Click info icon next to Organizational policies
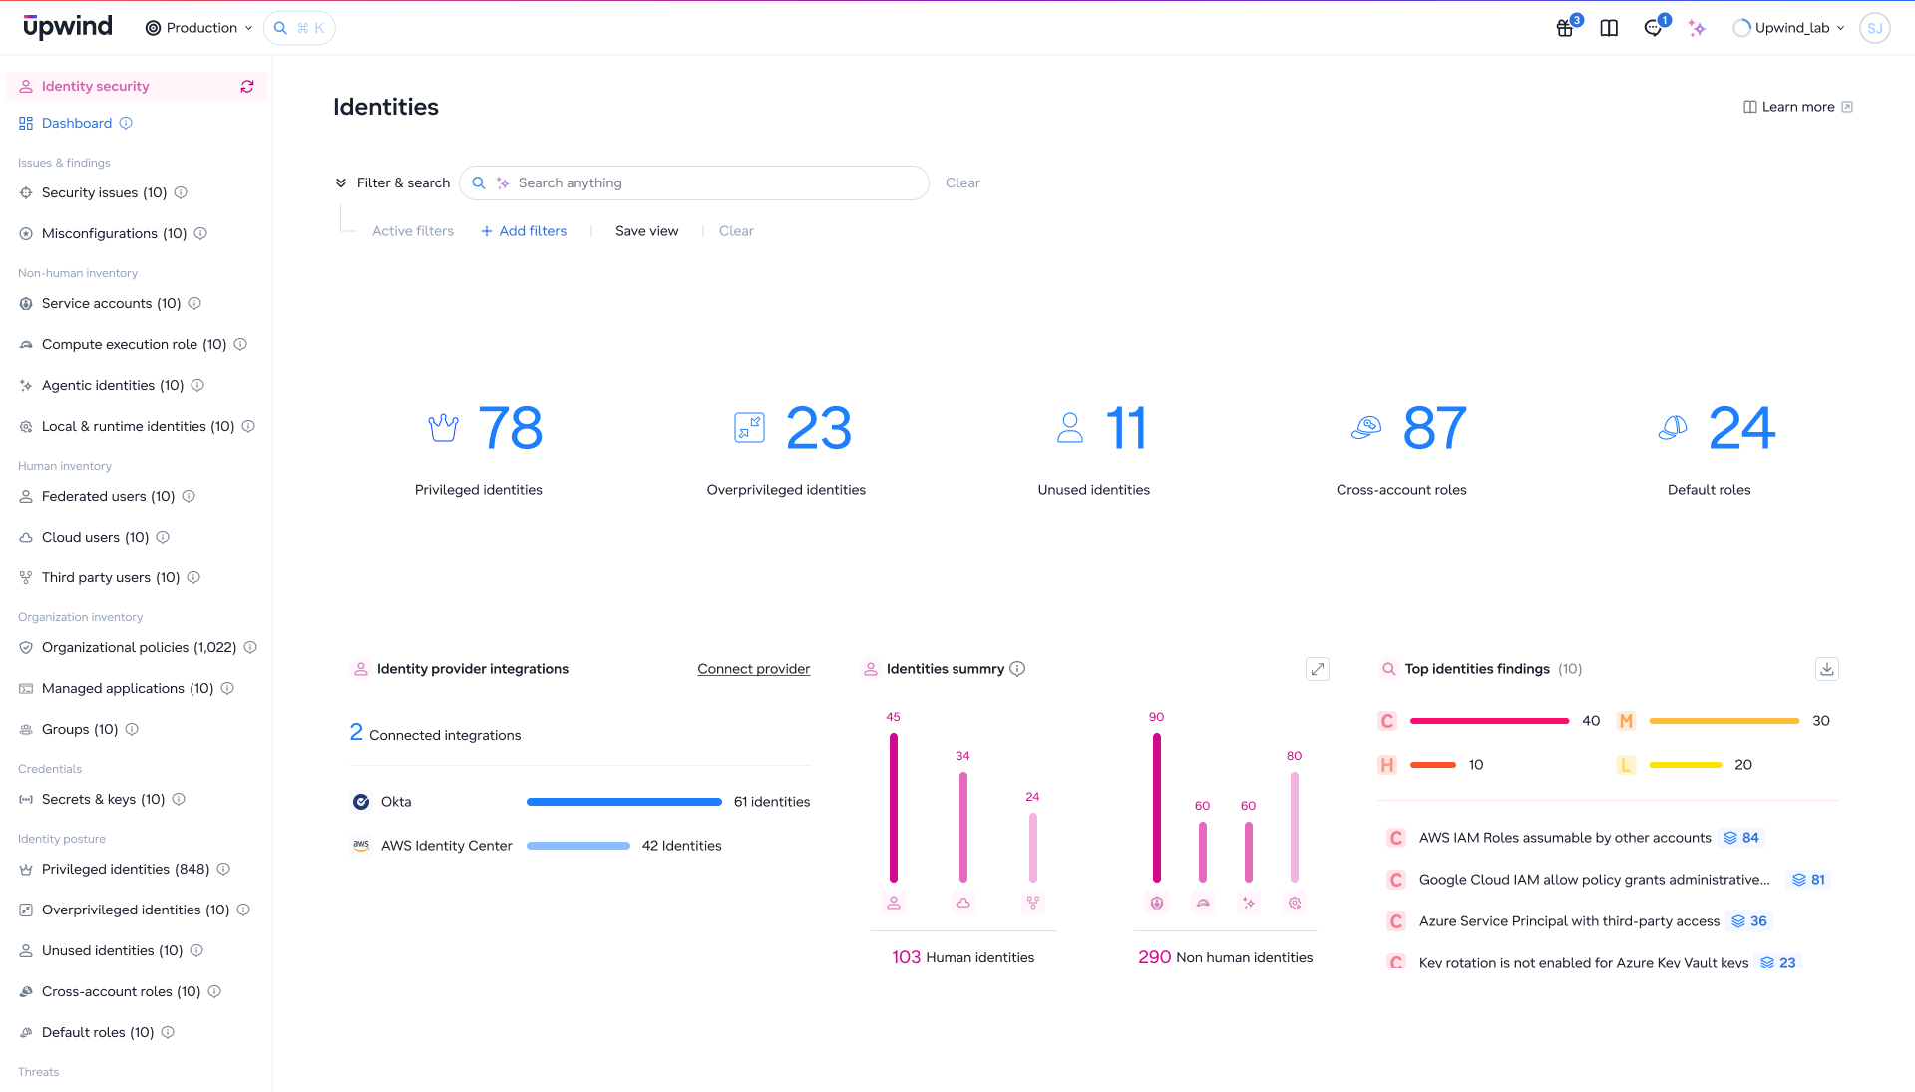Viewport: 1915px width, 1092px height. pos(250,648)
